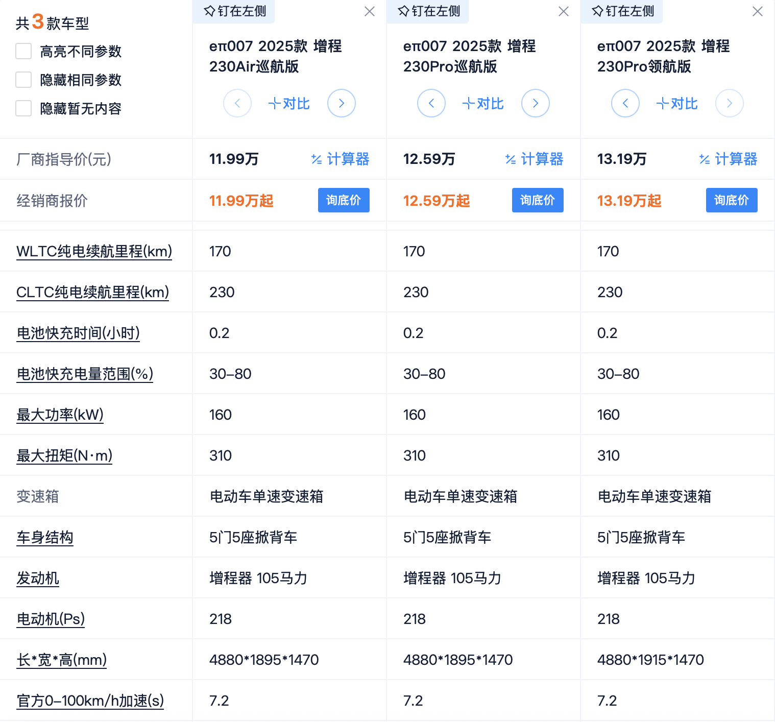Click 询底价 for 13.19万起 model
The height and width of the screenshot is (722, 775).
[x=732, y=200]
